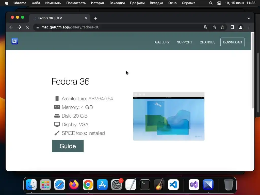The height and width of the screenshot is (195, 260).
Task: Open Trash from the Dock
Action: [x=229, y=185]
